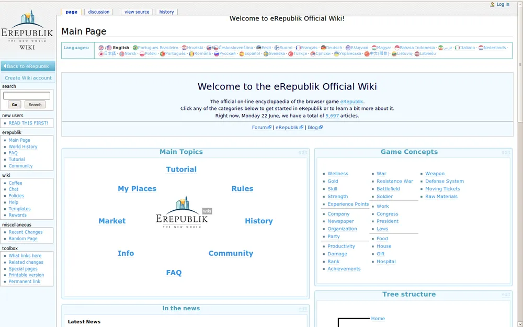Click the external link icon after Forum
Viewport: 523px width, 327px height.
pos(269,127)
